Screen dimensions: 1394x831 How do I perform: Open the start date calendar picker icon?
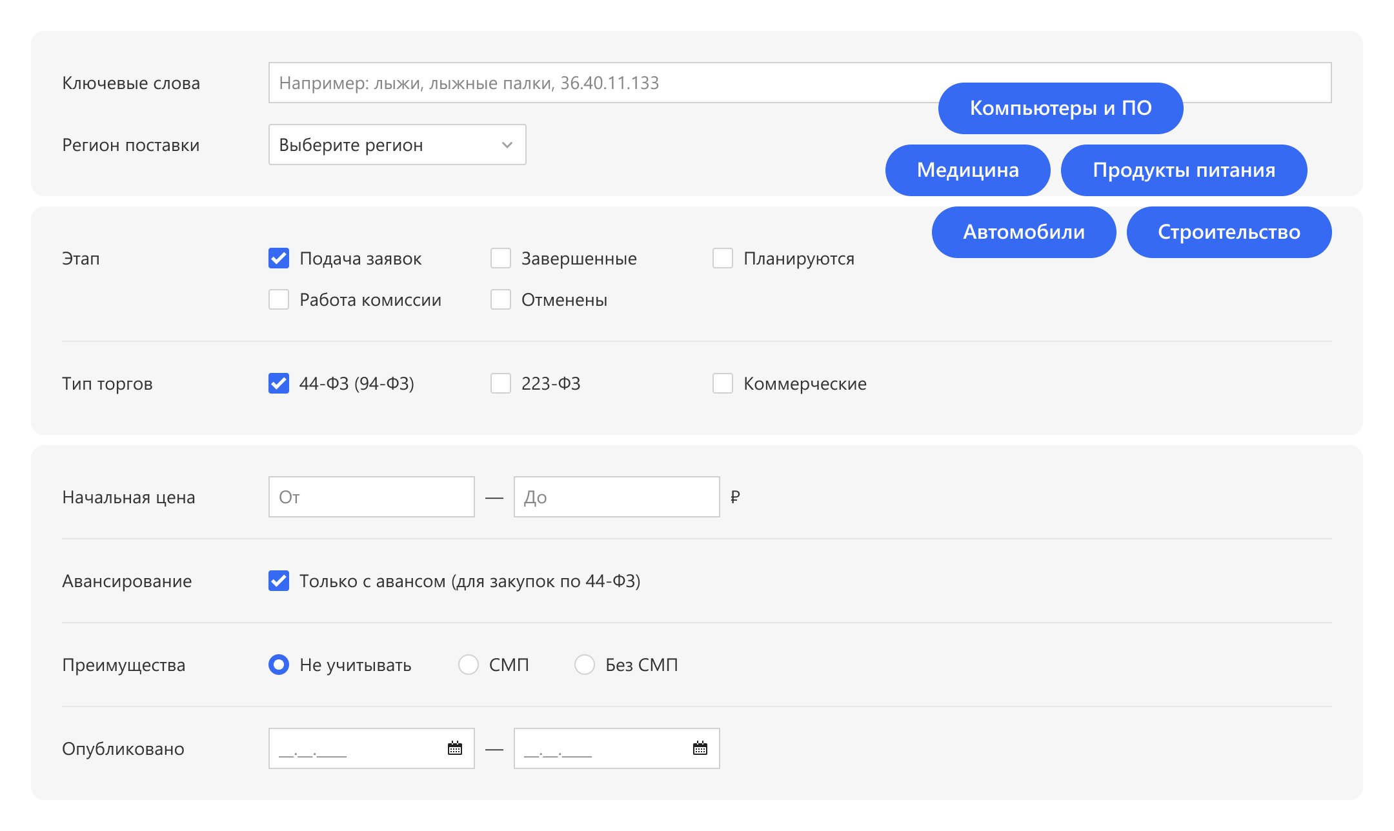click(455, 748)
